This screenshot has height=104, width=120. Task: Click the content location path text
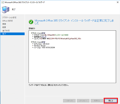tap(64, 39)
